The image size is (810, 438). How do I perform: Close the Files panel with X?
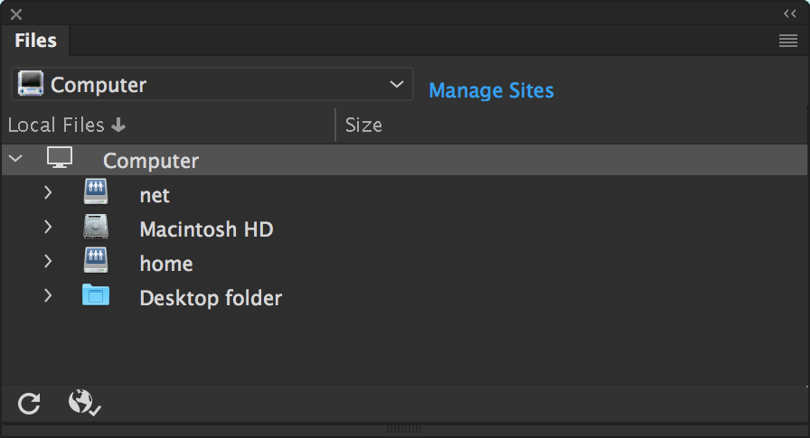click(15, 14)
